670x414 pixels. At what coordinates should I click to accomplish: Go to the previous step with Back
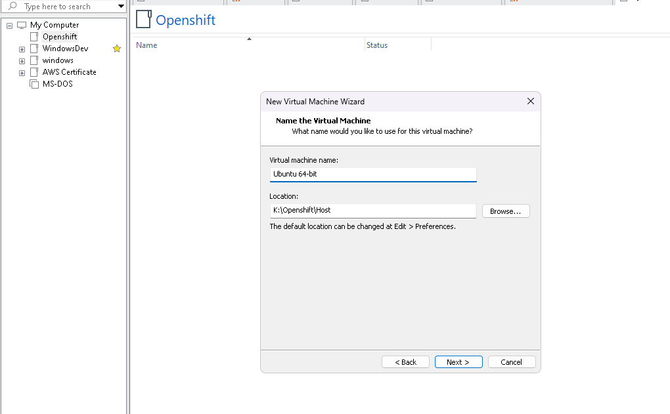coord(405,362)
